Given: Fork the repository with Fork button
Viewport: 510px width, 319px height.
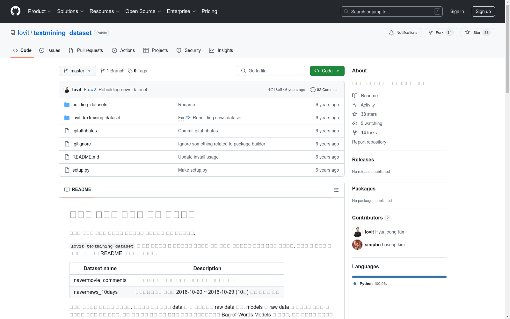Looking at the screenshot, I should tap(441, 33).
